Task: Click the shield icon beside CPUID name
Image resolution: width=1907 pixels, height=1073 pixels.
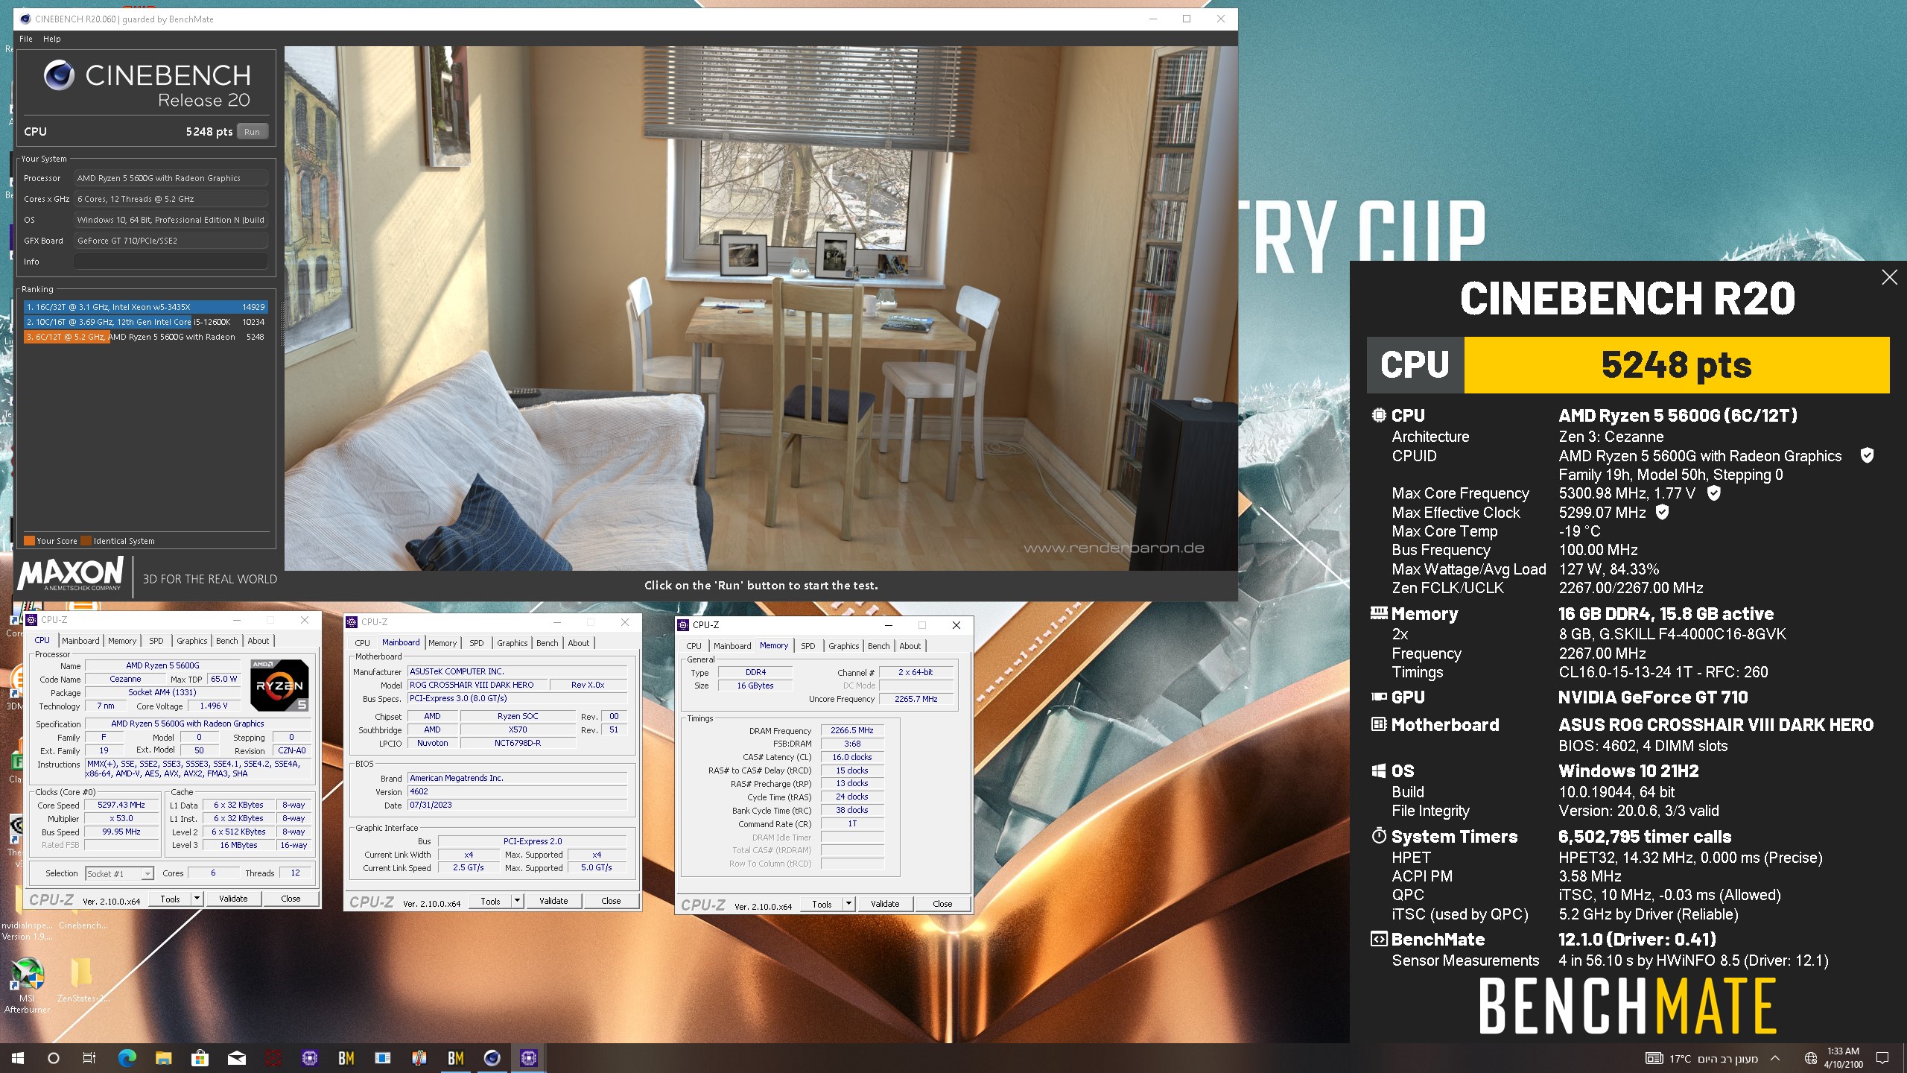Action: (1867, 455)
